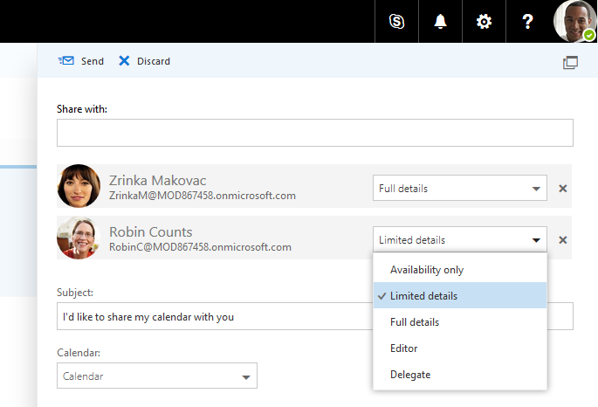Click the Discard X icon

124,60
